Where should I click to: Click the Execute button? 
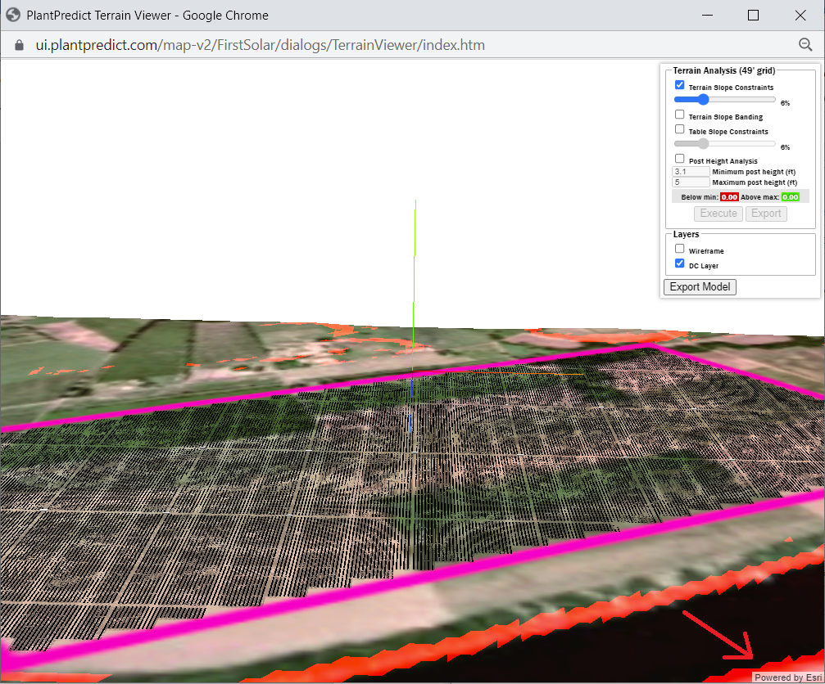coord(718,214)
